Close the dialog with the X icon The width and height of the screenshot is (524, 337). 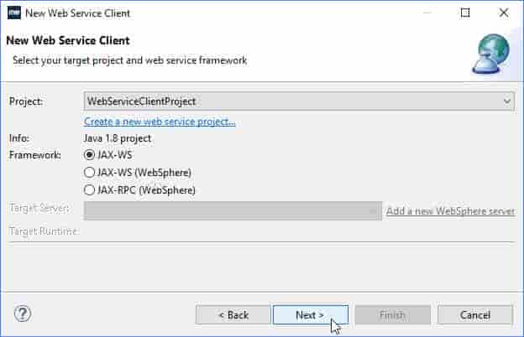pos(504,13)
